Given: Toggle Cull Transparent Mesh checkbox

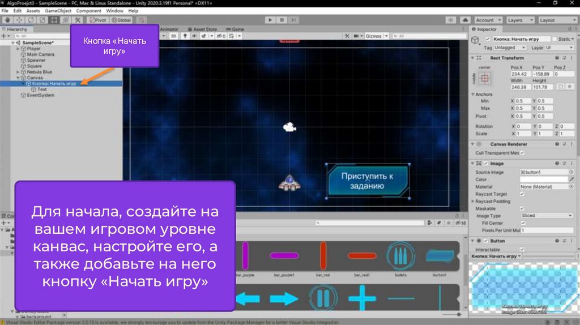Looking at the screenshot, I should 522,153.
